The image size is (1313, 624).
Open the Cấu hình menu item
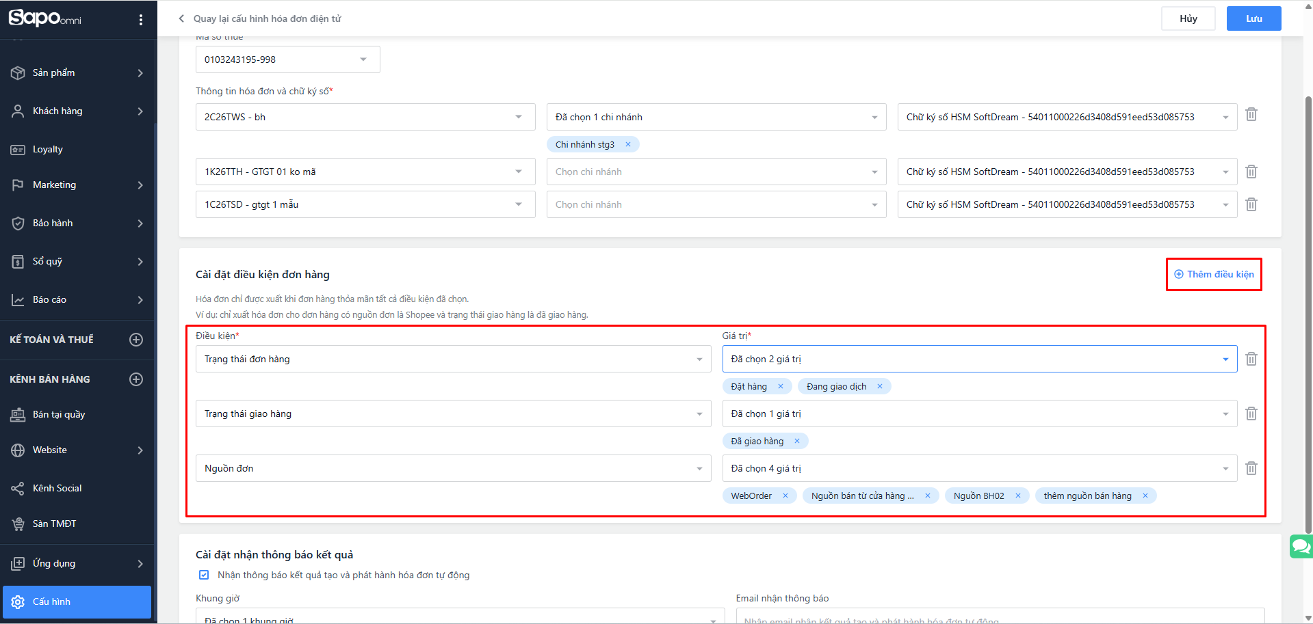pos(77,601)
